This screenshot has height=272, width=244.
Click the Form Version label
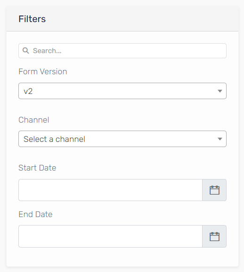43,71
